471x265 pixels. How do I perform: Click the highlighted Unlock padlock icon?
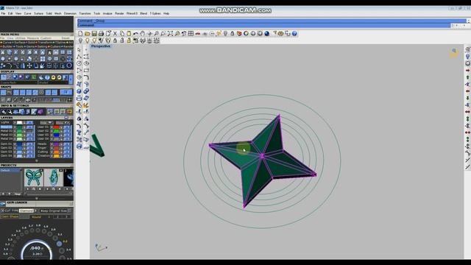[x=129, y=40]
